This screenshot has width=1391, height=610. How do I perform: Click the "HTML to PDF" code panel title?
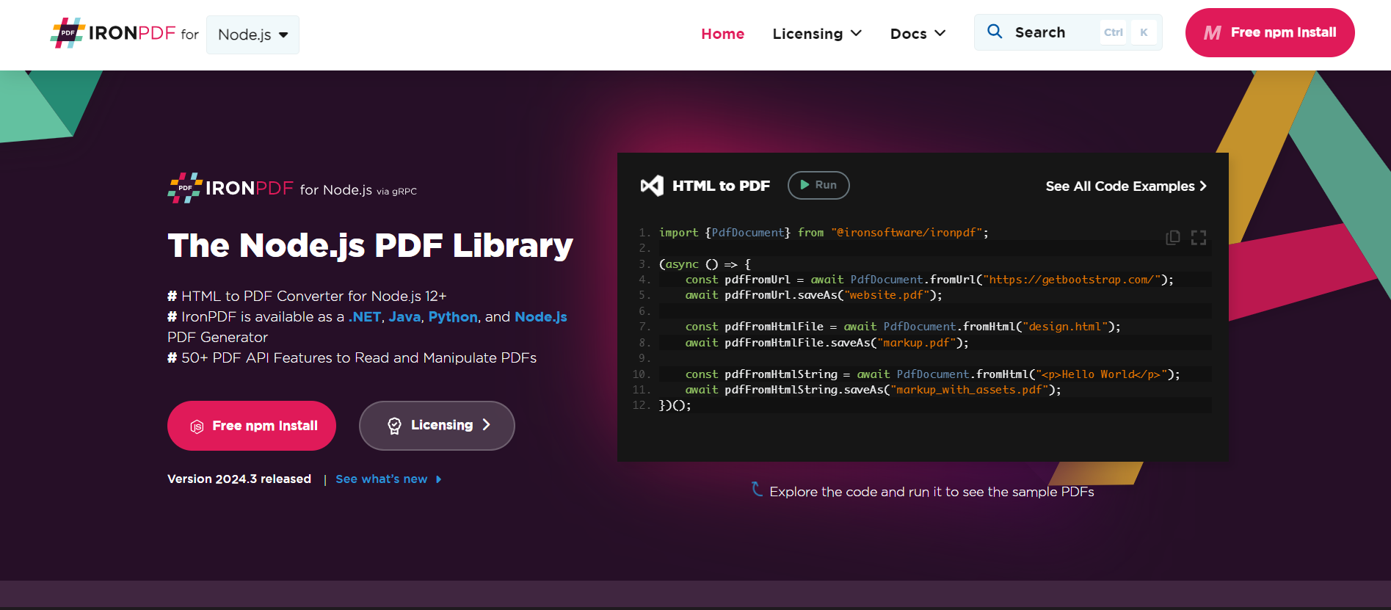[721, 186]
